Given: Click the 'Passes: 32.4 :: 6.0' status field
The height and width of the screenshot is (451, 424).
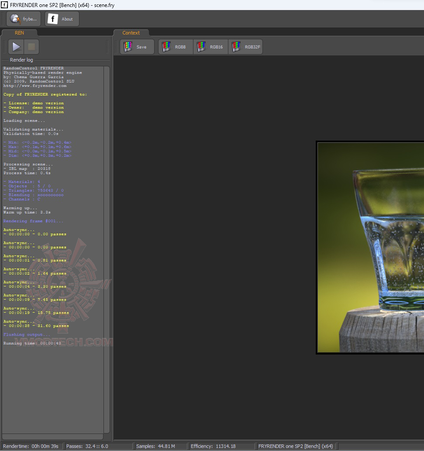Looking at the screenshot, I should (99, 446).
